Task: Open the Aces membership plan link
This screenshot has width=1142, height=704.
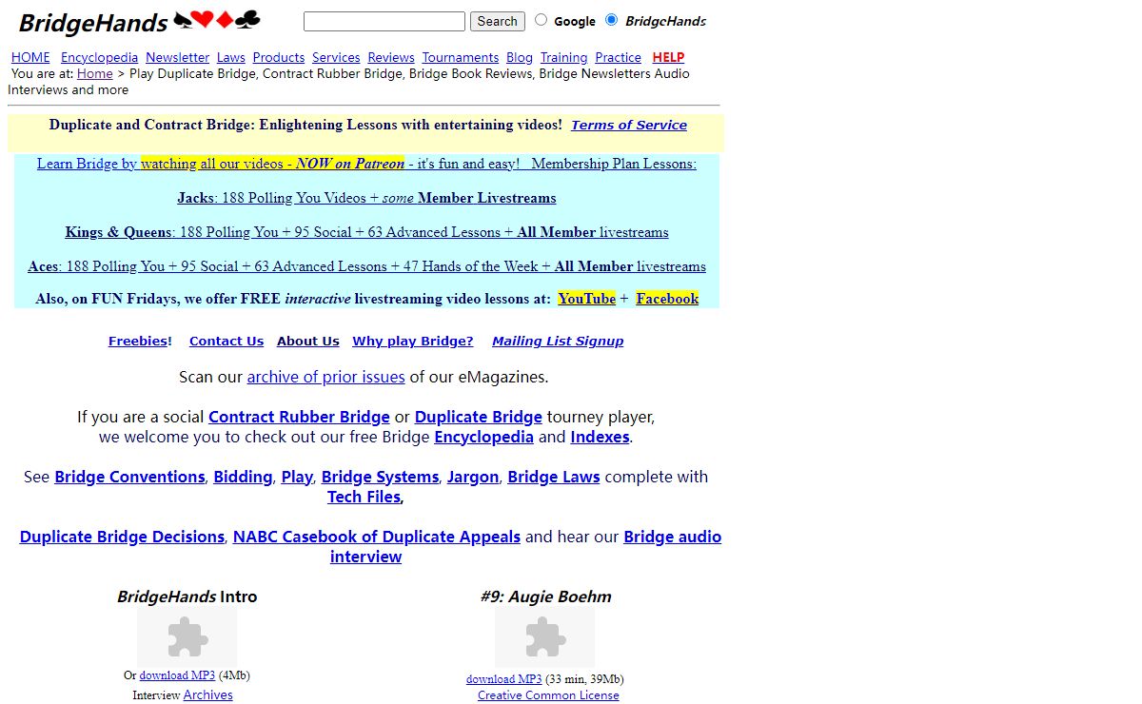Action: pyautogui.click(x=366, y=266)
